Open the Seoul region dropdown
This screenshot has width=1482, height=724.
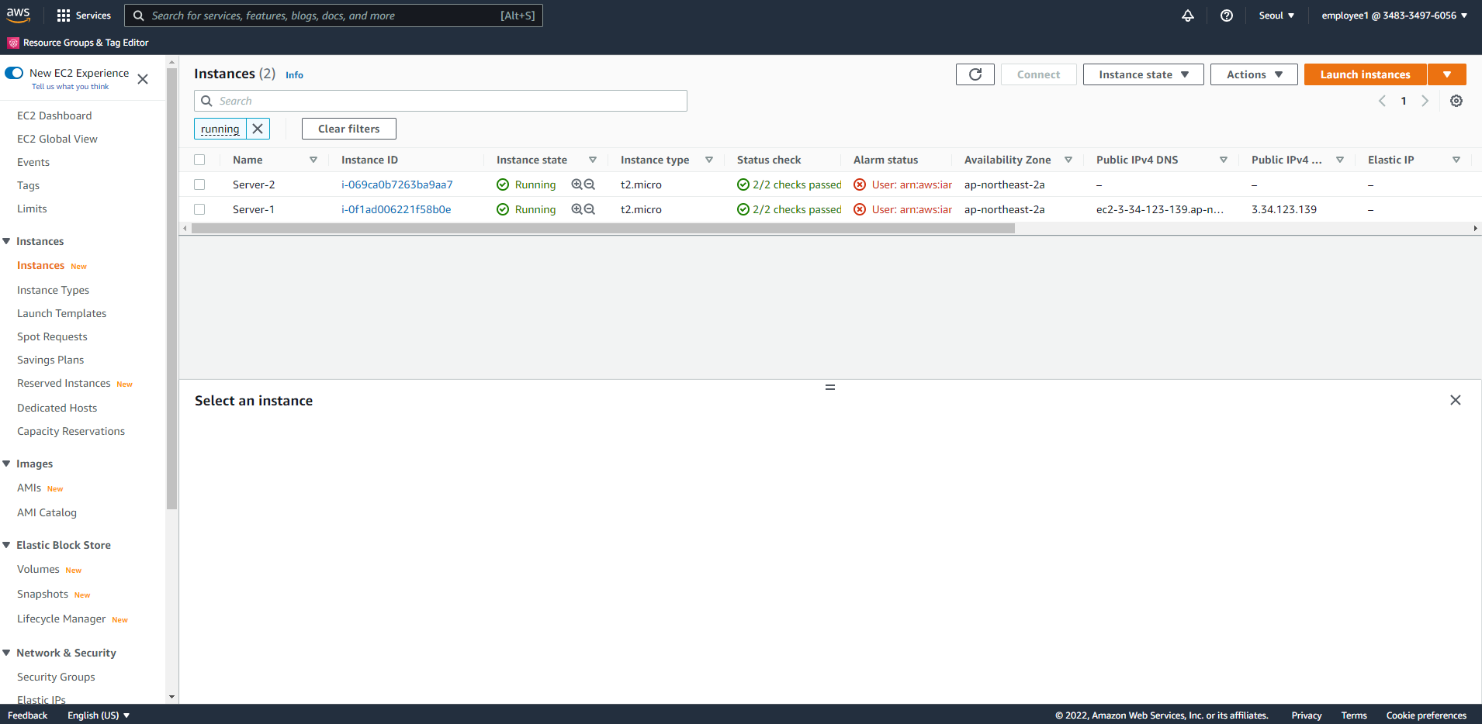pyautogui.click(x=1276, y=16)
